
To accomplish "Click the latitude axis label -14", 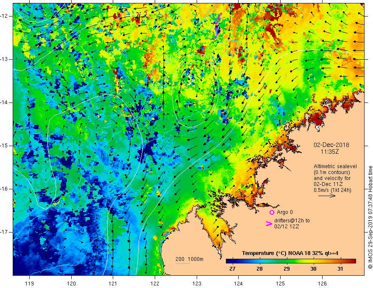I will point(5,102).
